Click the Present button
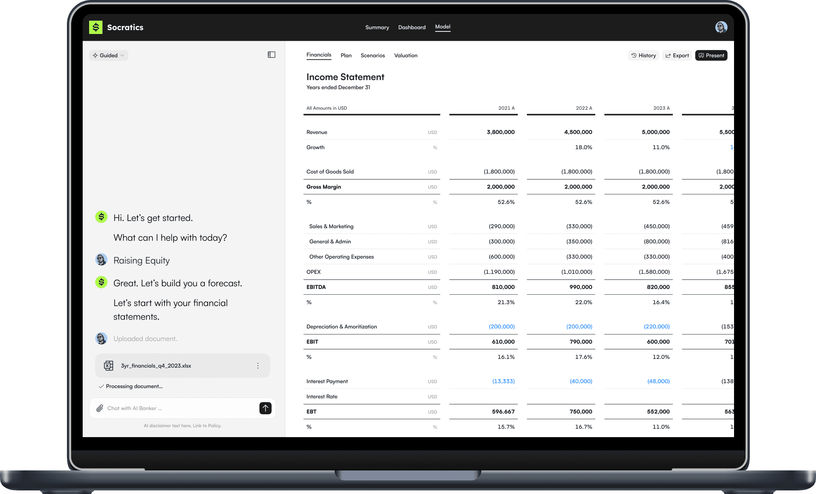The width and height of the screenshot is (816, 494). (711, 55)
